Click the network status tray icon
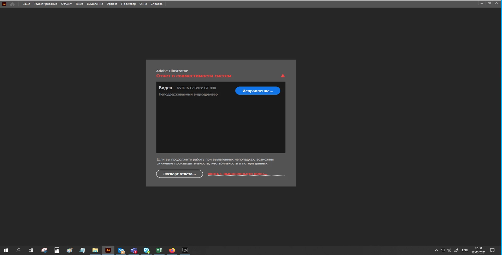 [442, 250]
